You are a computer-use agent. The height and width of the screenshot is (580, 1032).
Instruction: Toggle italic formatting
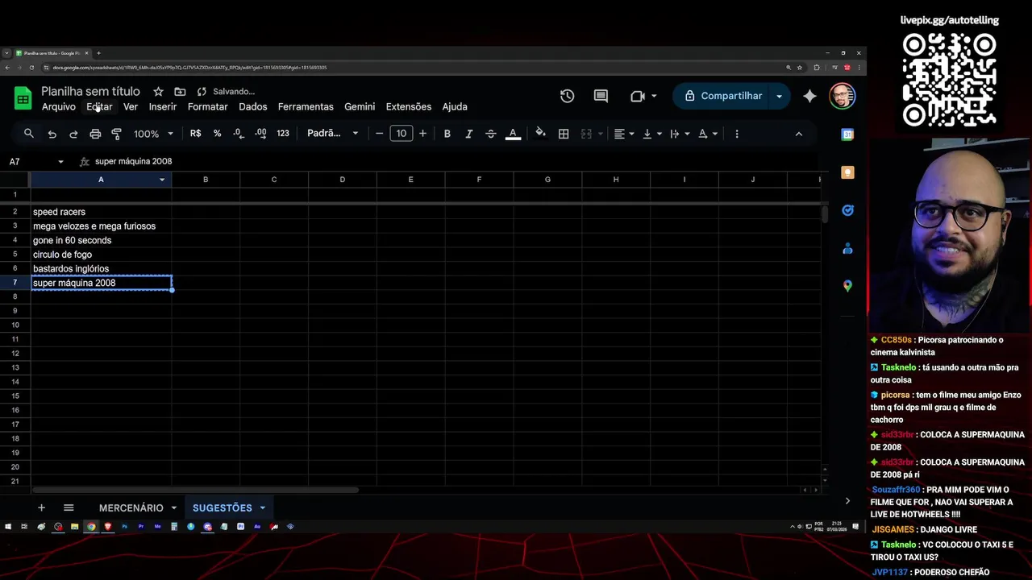click(x=468, y=134)
